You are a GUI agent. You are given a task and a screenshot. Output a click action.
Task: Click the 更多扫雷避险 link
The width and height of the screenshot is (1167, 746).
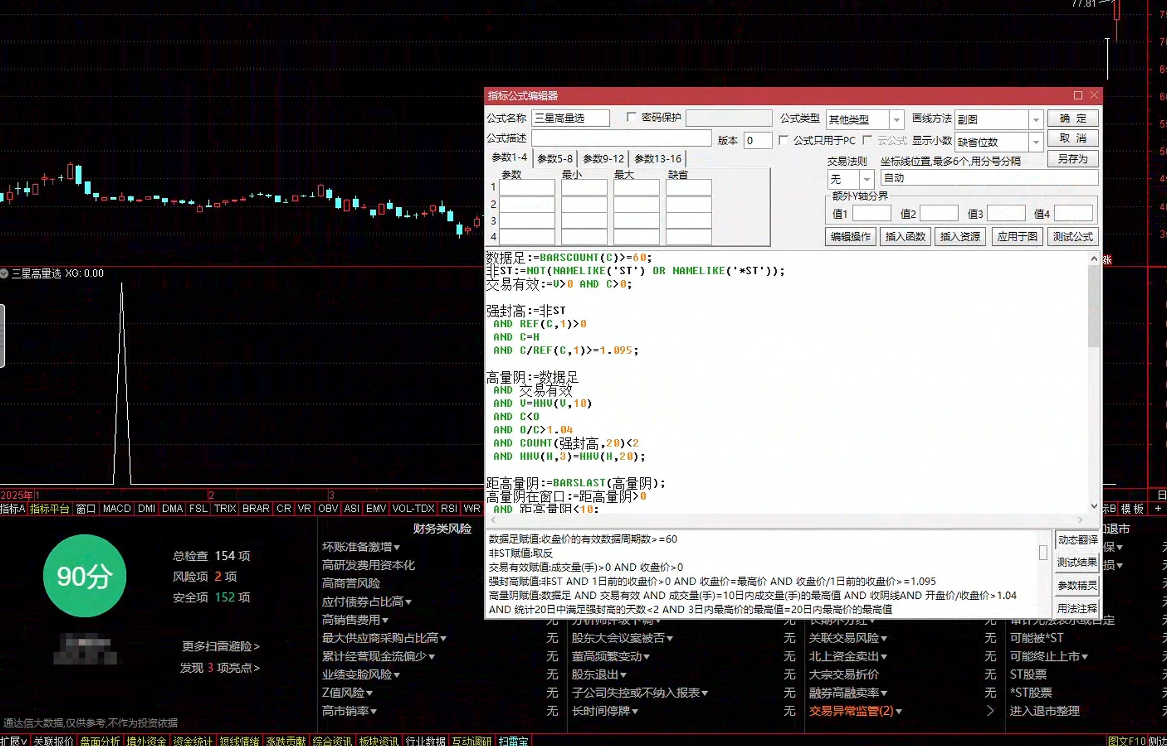point(221,646)
